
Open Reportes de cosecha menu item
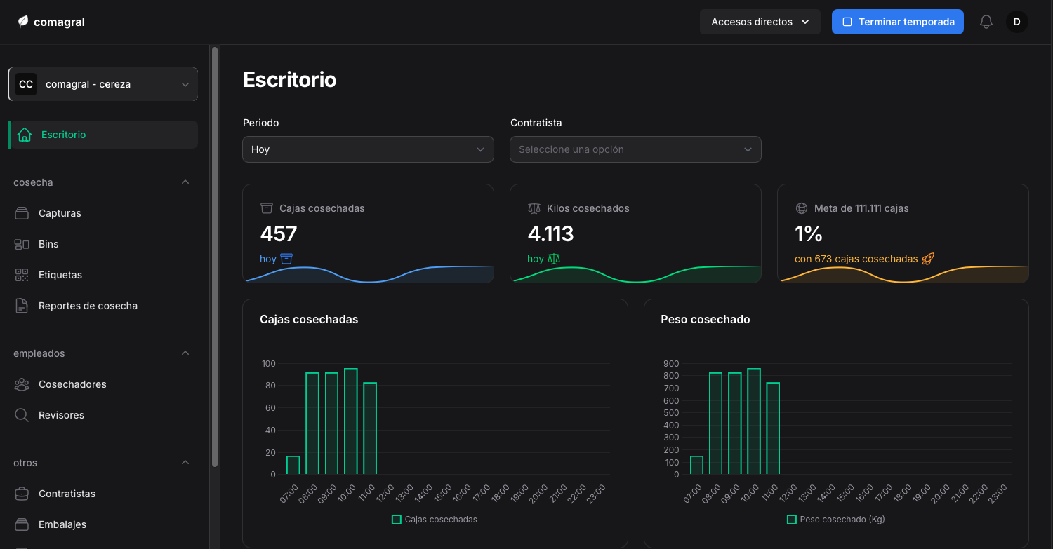(88, 306)
